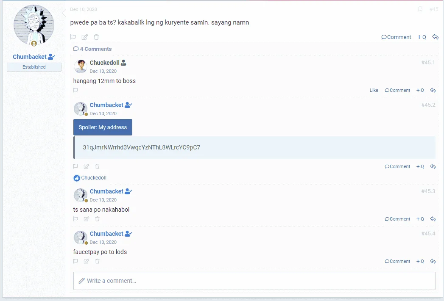Viewport: 444px width, 301px height.
Task: Open Chumbacket username in comment #45.2
Action: (x=106, y=105)
